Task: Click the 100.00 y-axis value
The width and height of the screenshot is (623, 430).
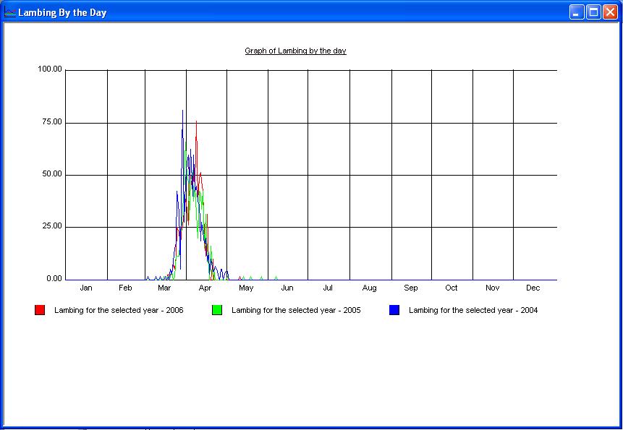Action: point(50,69)
